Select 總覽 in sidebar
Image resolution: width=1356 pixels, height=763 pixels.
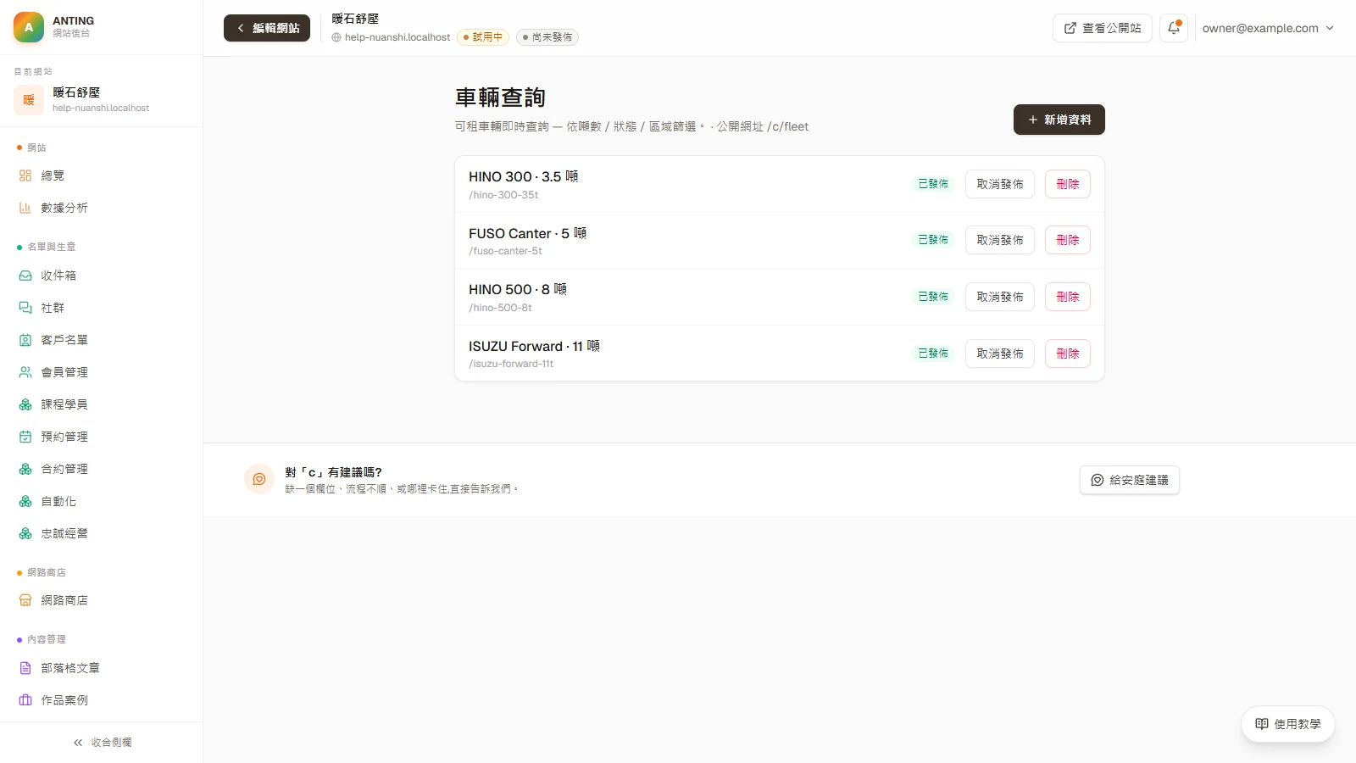[102, 175]
